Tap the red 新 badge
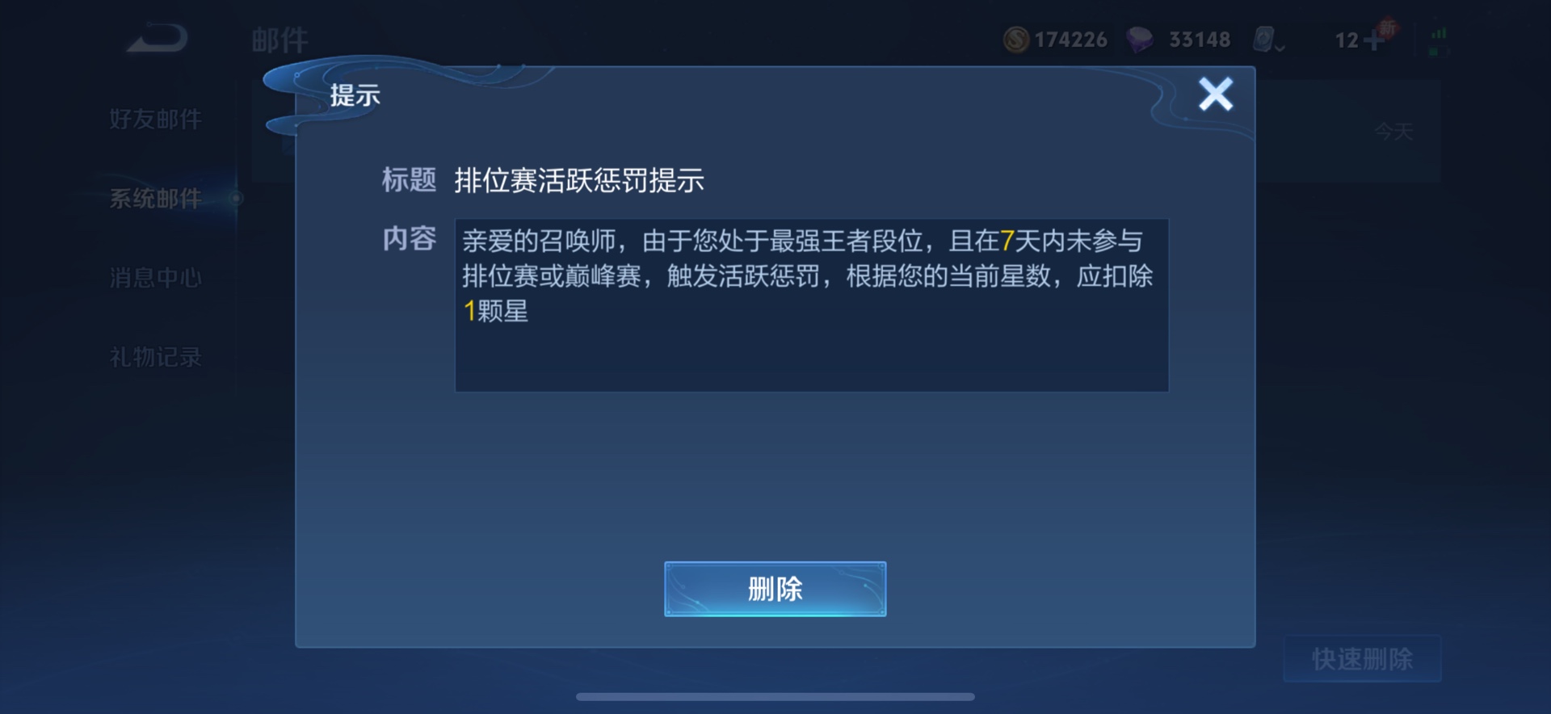The width and height of the screenshot is (1551, 714). pyautogui.click(x=1388, y=28)
